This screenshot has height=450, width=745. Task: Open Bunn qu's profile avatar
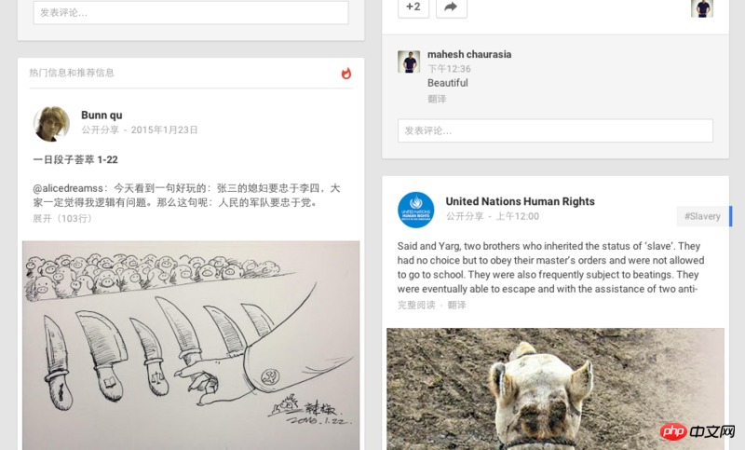(51, 124)
